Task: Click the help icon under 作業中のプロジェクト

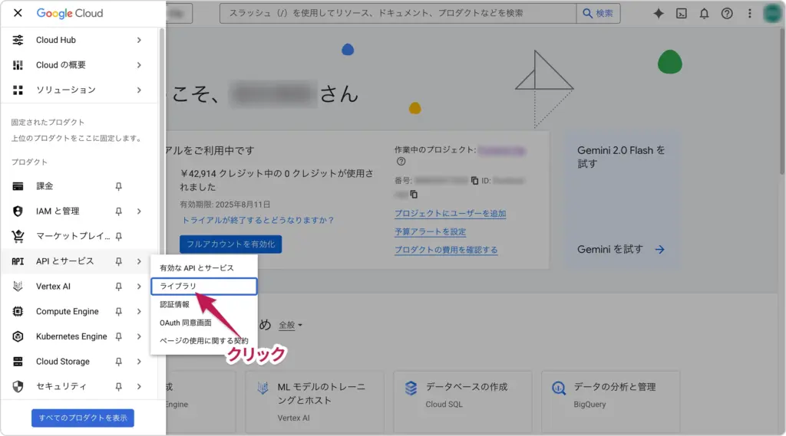Action: [401, 162]
